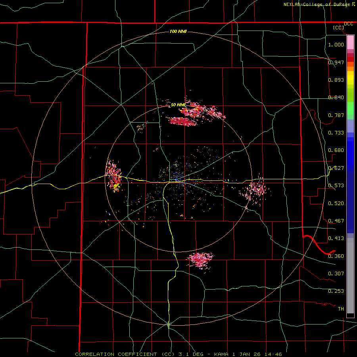
Task: Click the 0.520 scale value
Action: [336, 203]
